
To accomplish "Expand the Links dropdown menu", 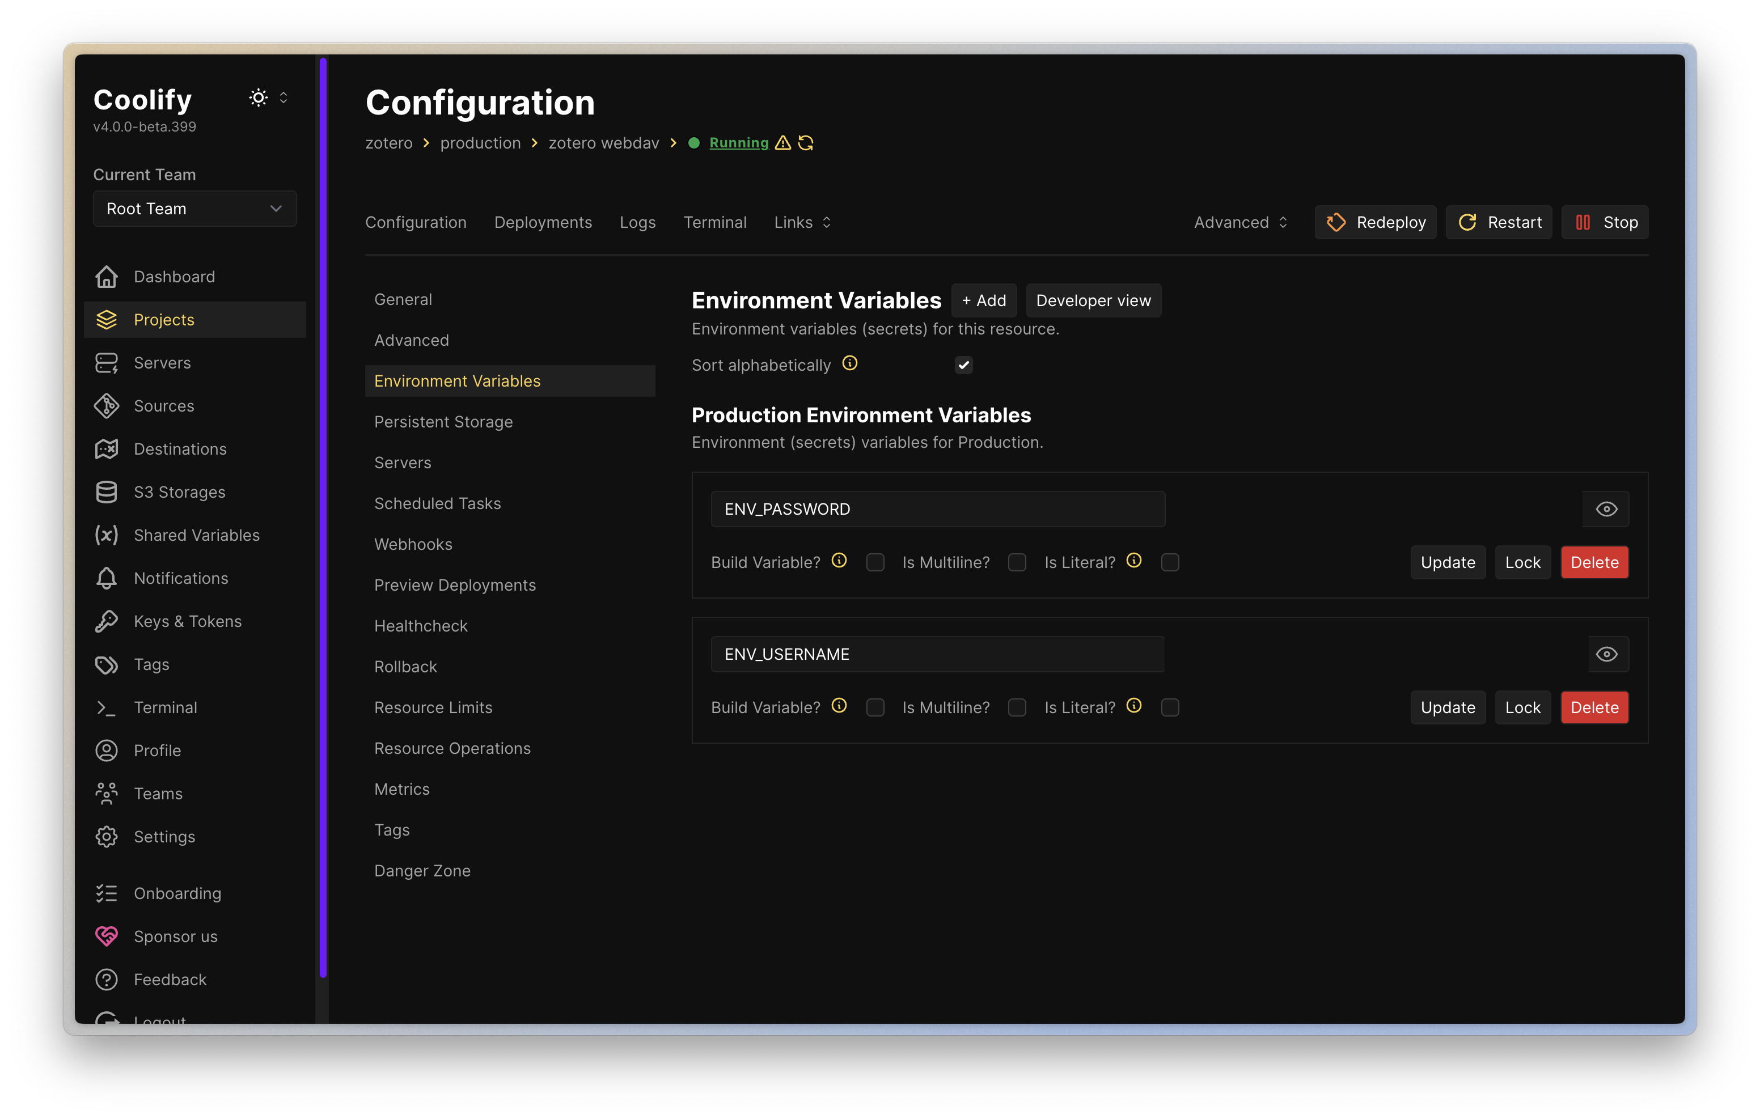I will (x=802, y=222).
